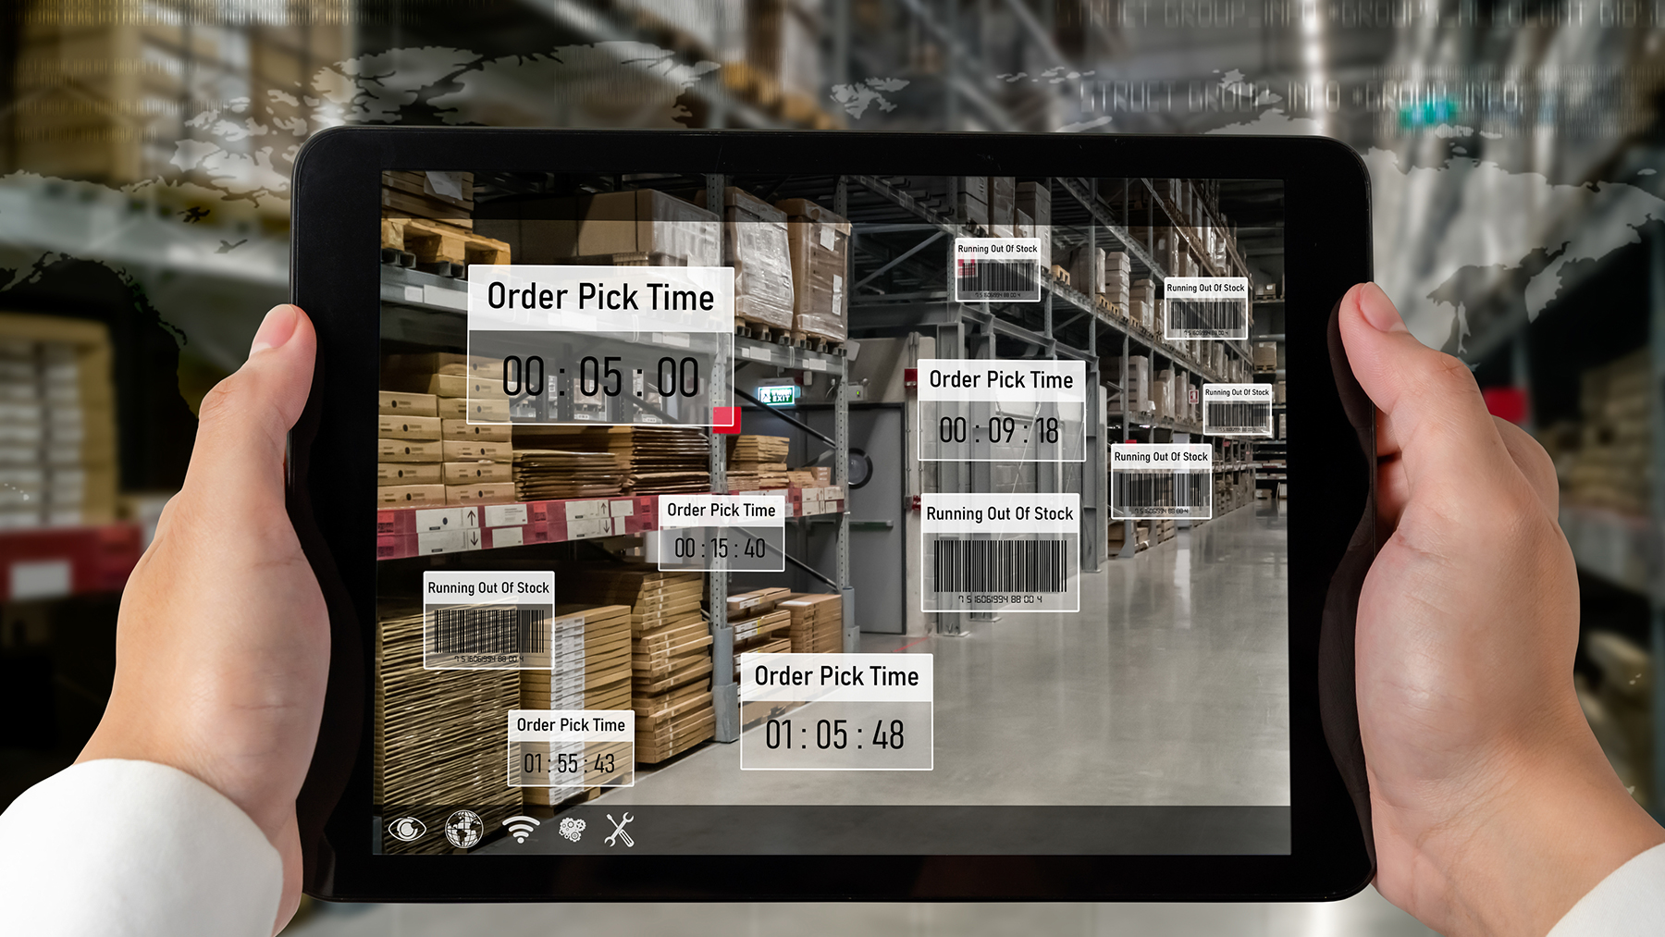Click the Wi-Fi signal icon
Screen dimensions: 1665x937
coord(521,829)
